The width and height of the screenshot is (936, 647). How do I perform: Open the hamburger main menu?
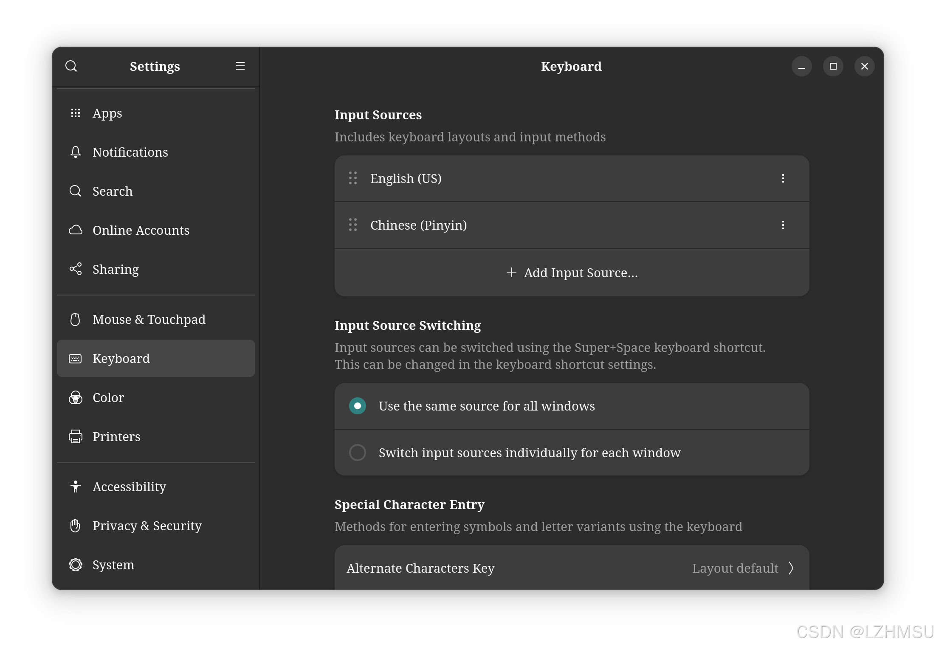pyautogui.click(x=240, y=66)
